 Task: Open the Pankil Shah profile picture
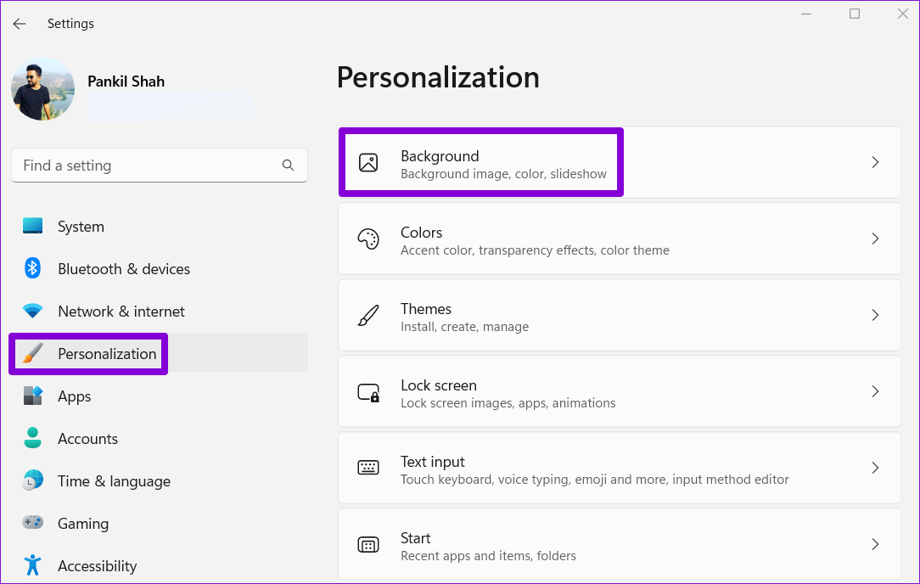tap(42, 89)
